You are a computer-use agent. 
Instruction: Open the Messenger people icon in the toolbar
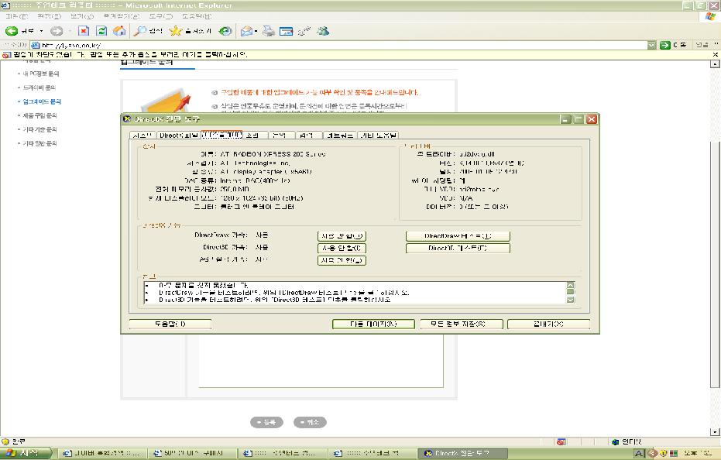pos(323,31)
